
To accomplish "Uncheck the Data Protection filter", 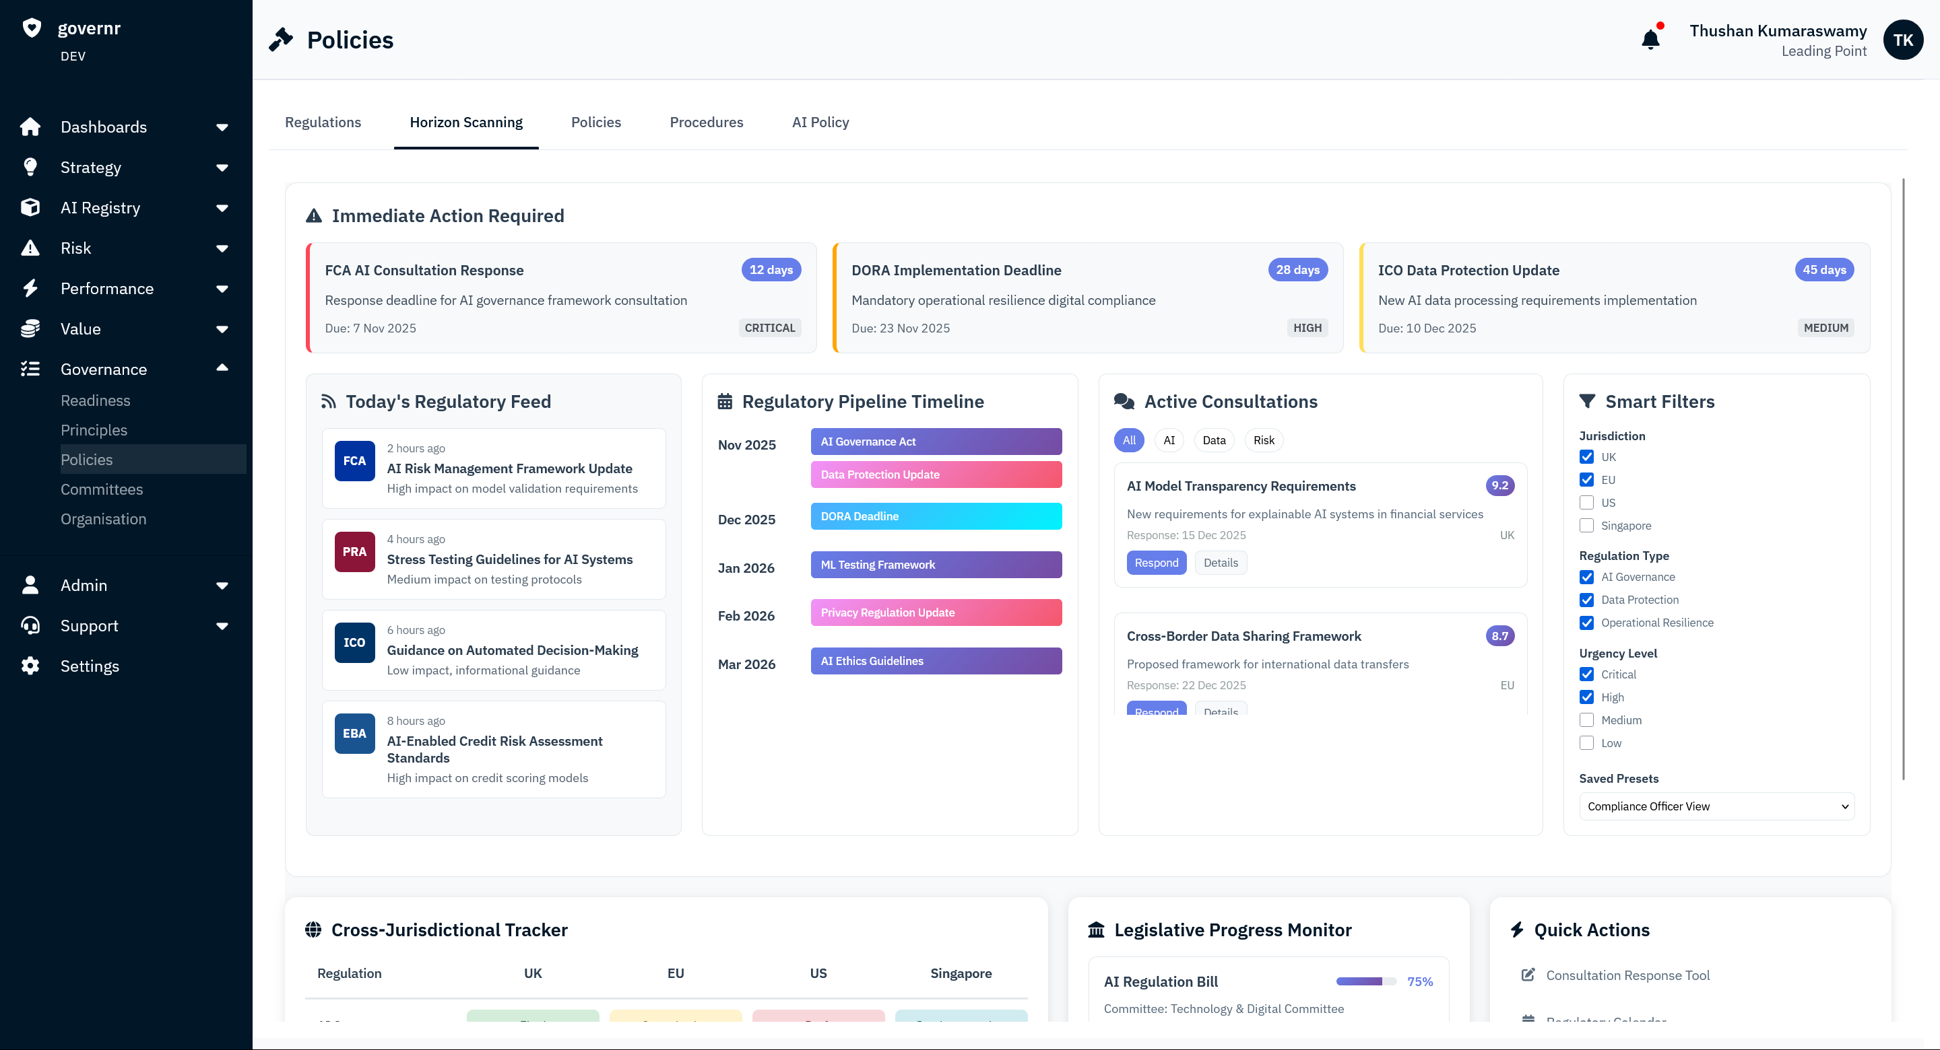I will click(x=1586, y=600).
